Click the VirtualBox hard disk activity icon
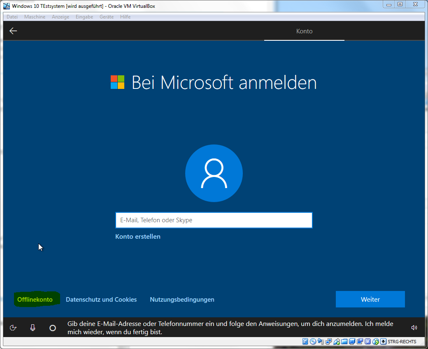 [305, 342]
